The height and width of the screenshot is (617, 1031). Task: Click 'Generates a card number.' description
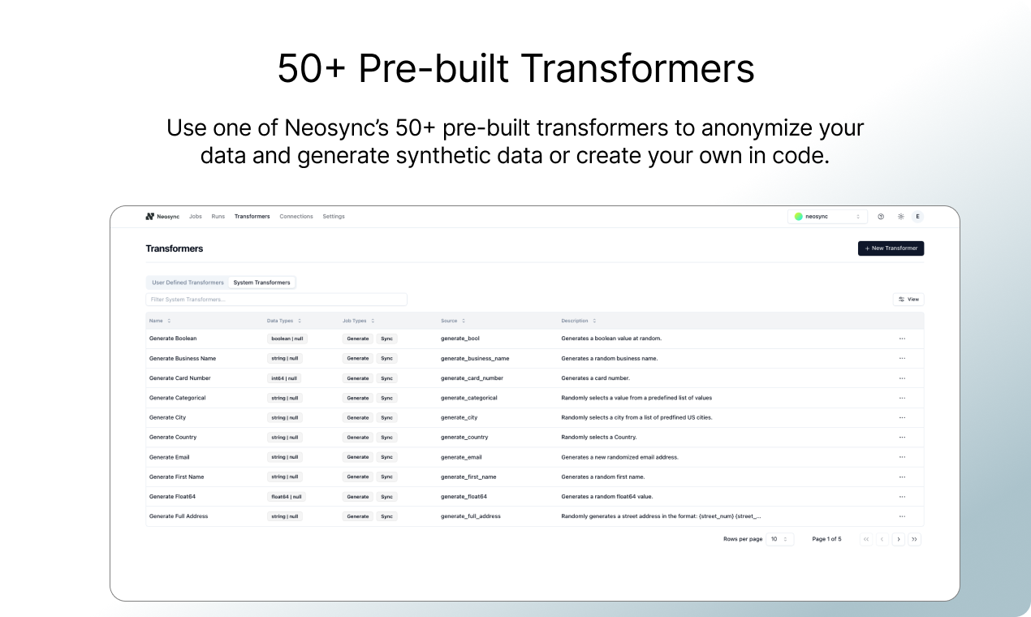pos(596,378)
